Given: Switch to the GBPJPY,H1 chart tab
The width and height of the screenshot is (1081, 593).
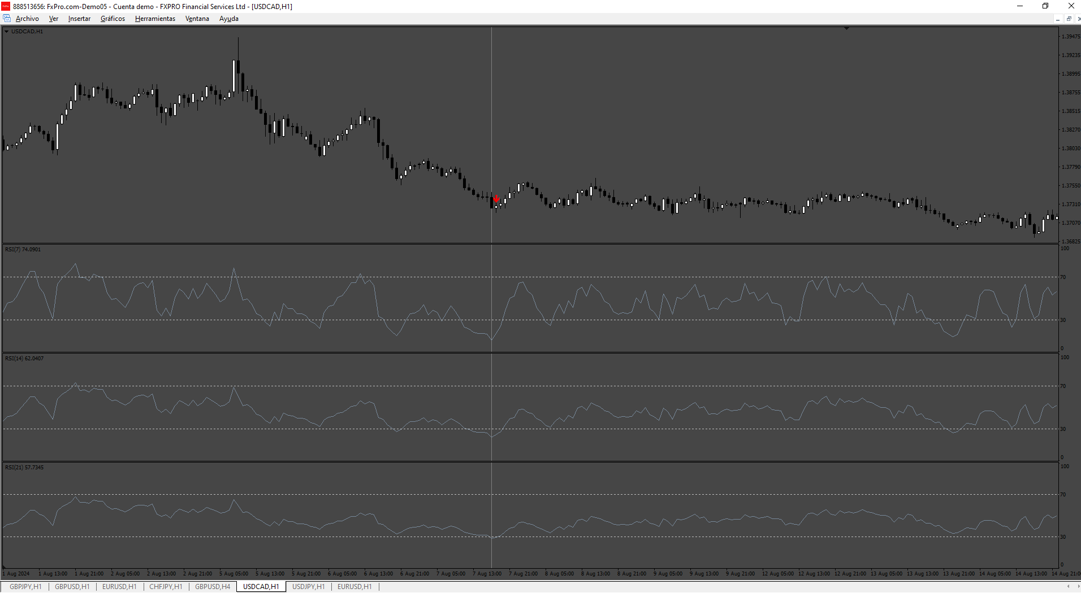Looking at the screenshot, I should tap(25, 587).
